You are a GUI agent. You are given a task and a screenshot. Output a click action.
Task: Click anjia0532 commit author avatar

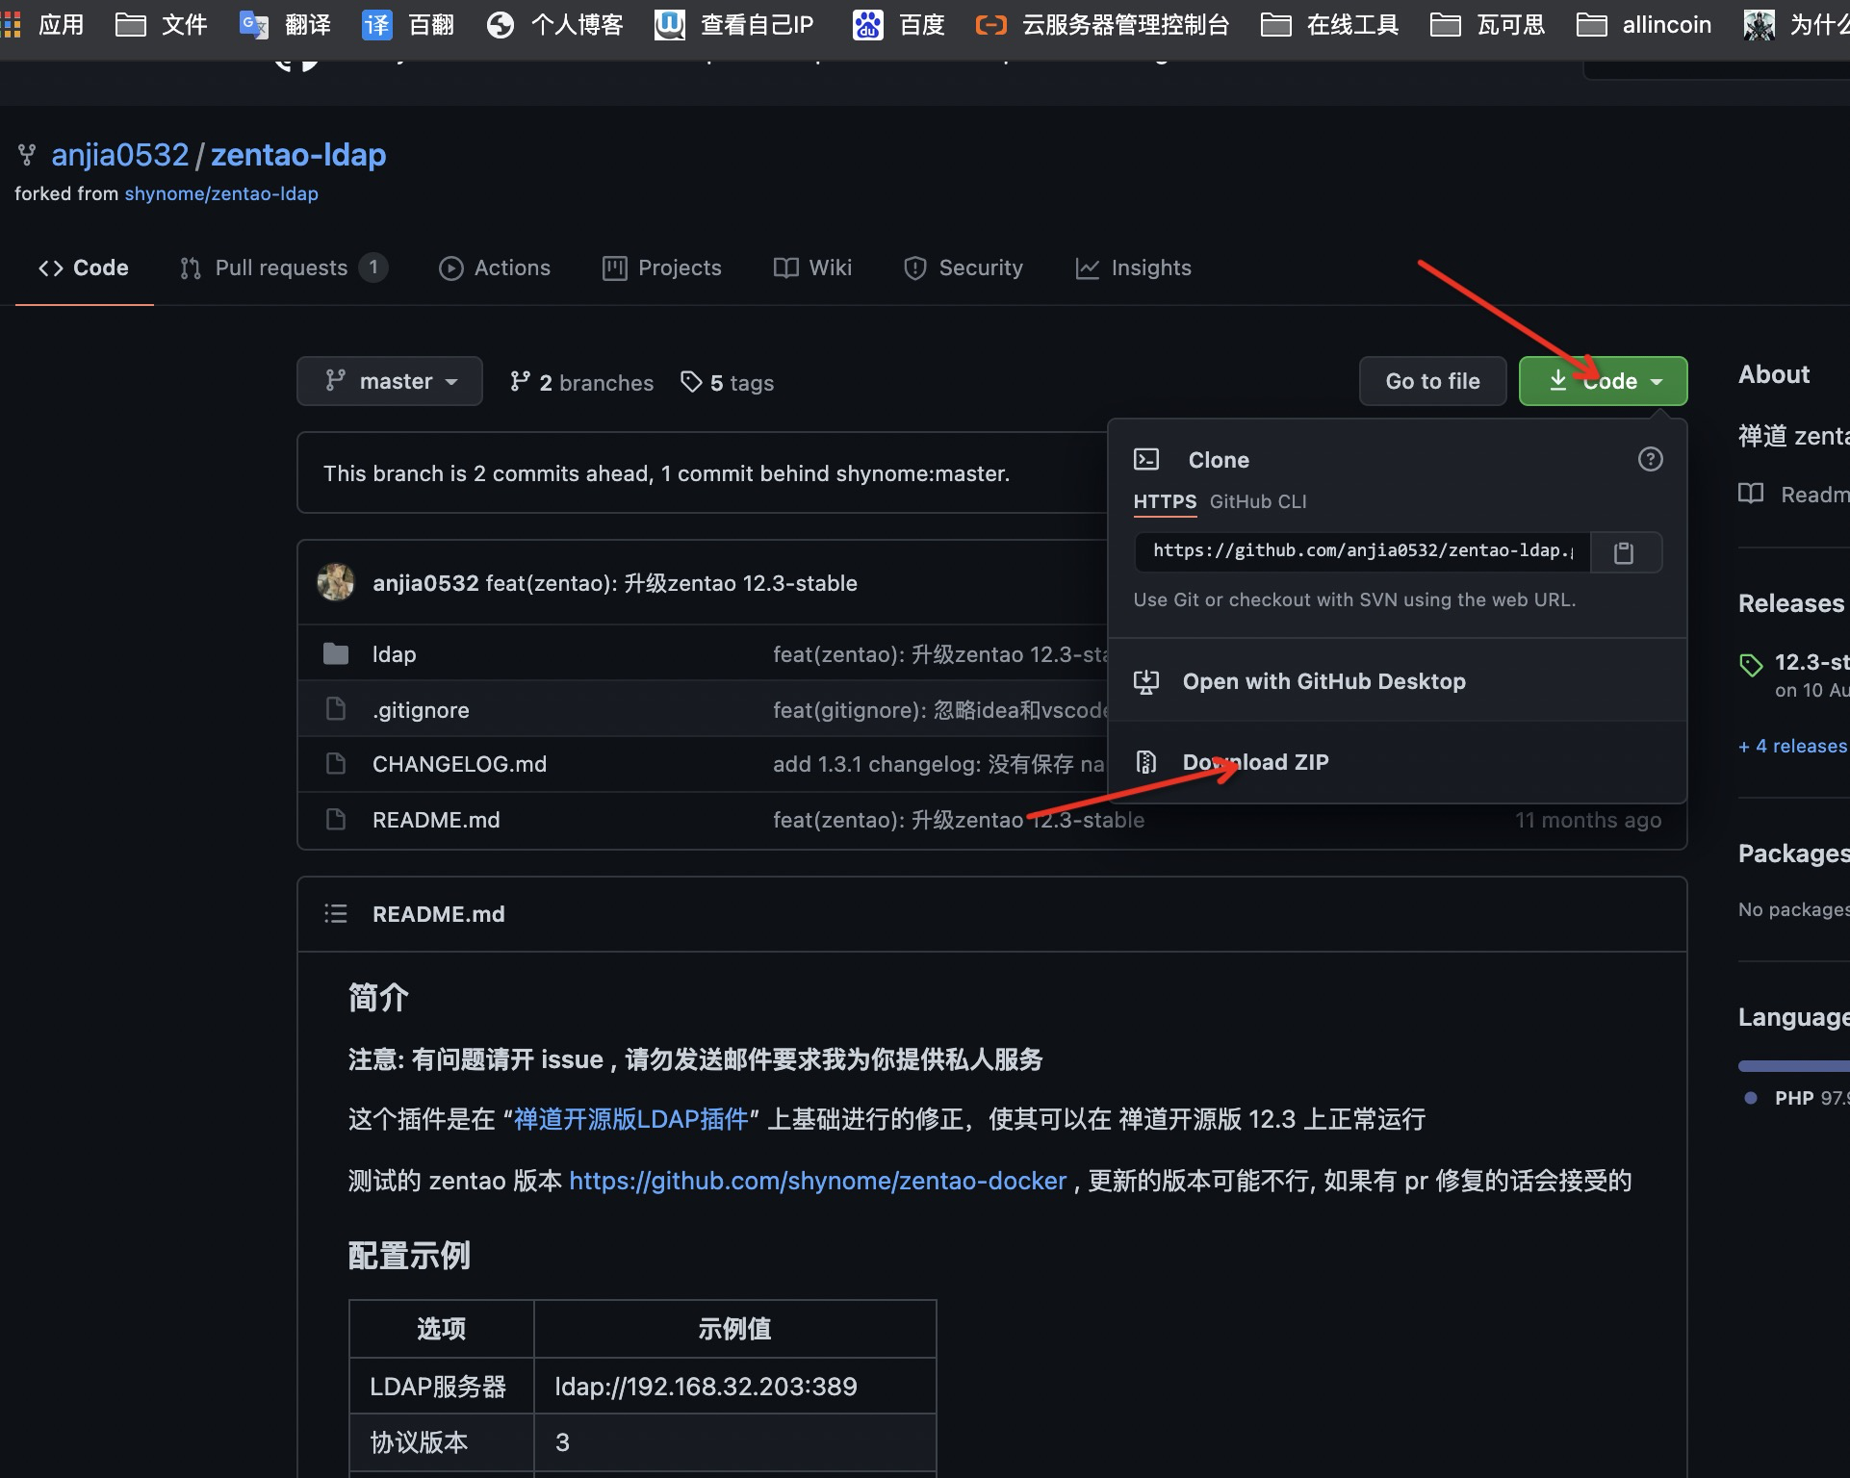coord(336,582)
